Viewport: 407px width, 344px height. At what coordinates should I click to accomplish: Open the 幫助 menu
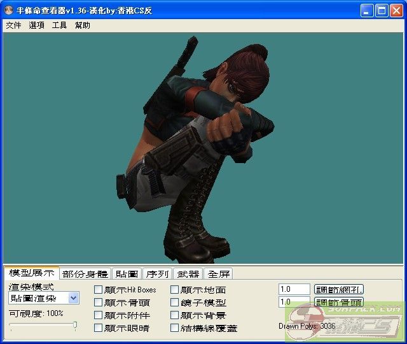[x=83, y=25]
